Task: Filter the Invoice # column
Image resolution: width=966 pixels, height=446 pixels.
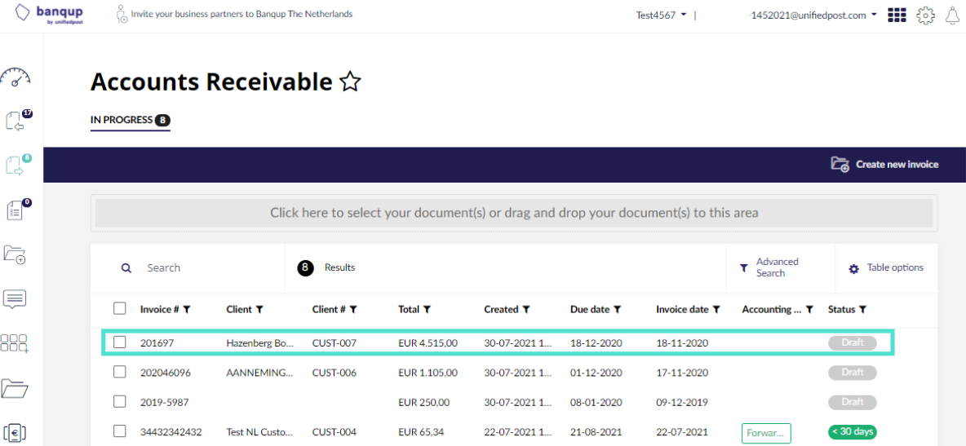Action: click(187, 310)
